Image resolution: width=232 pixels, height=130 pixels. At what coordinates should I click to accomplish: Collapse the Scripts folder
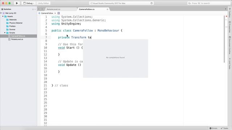[5, 33]
